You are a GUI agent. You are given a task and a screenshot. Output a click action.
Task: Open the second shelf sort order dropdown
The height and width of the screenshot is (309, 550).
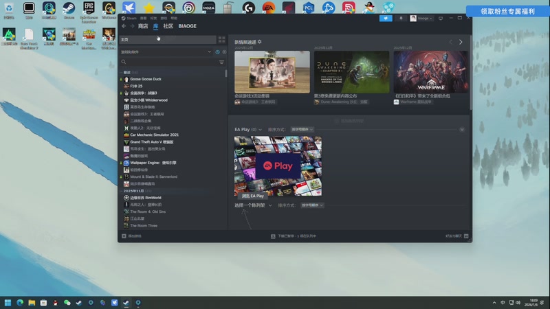point(312,205)
